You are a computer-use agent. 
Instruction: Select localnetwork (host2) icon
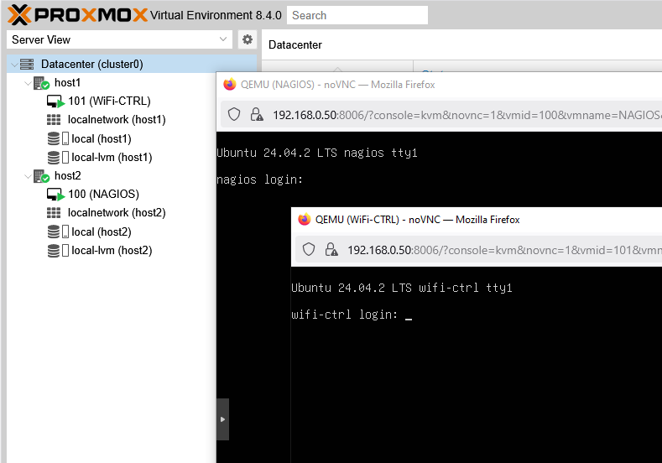tap(55, 213)
